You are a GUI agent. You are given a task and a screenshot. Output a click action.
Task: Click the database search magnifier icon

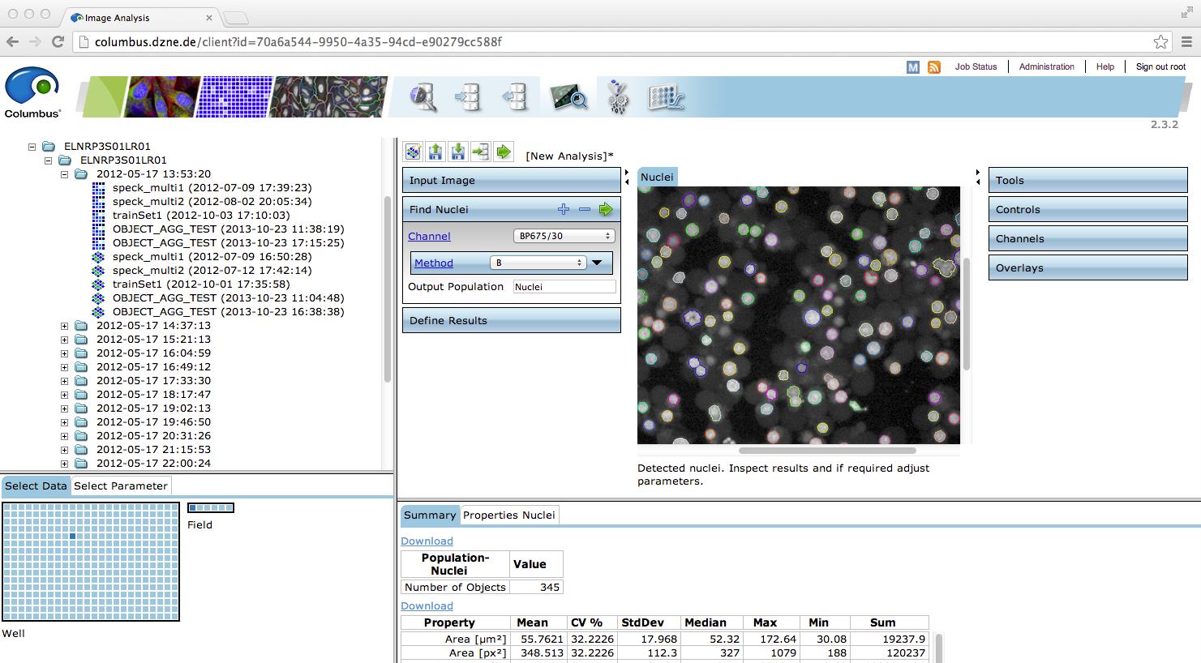pyautogui.click(x=423, y=97)
